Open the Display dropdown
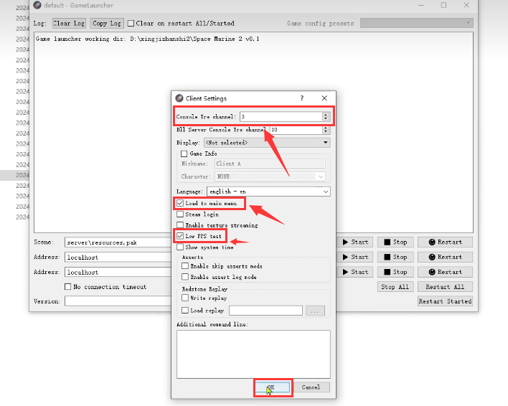Image resolution: width=508 pixels, height=406 pixels. (x=266, y=143)
